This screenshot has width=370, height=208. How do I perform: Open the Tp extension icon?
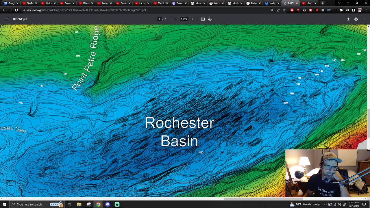pyautogui.click(x=317, y=10)
